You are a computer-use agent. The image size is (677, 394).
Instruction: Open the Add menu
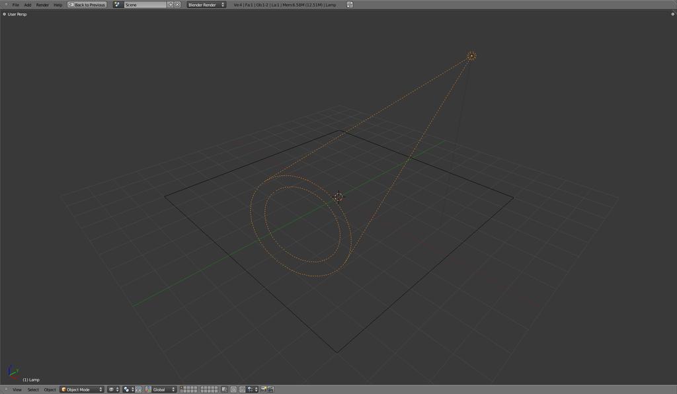click(x=28, y=5)
